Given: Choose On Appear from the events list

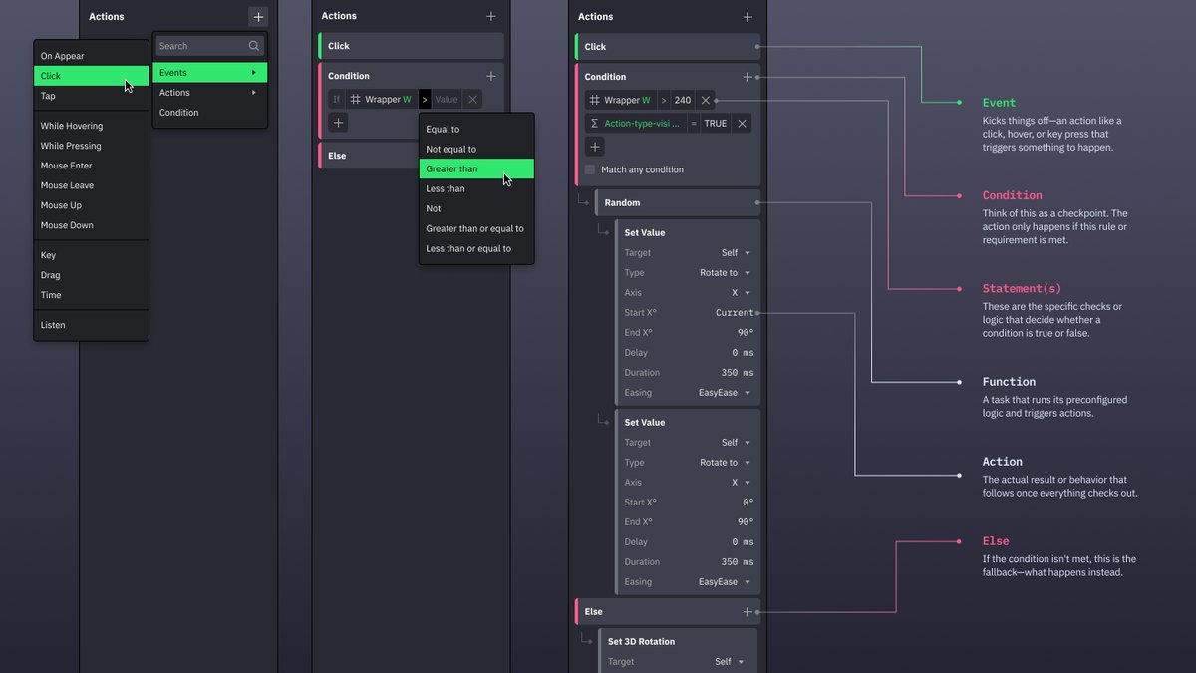Looking at the screenshot, I should click(x=92, y=56).
